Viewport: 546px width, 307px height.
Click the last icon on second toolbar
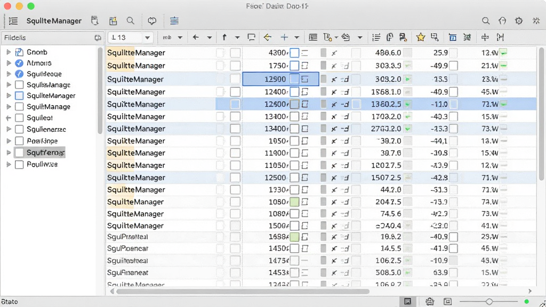(x=500, y=37)
